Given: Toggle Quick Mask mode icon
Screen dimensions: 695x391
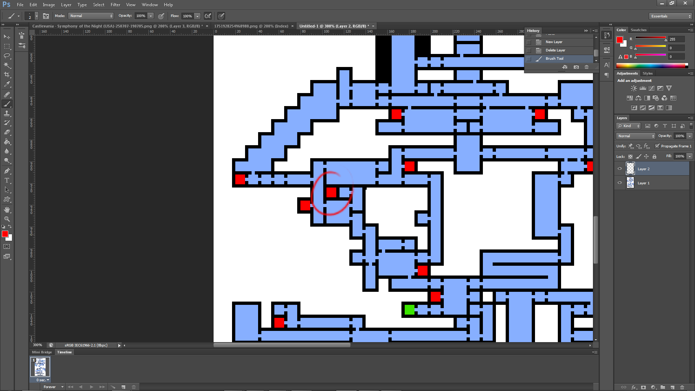Looking at the screenshot, I should [x=7, y=247].
